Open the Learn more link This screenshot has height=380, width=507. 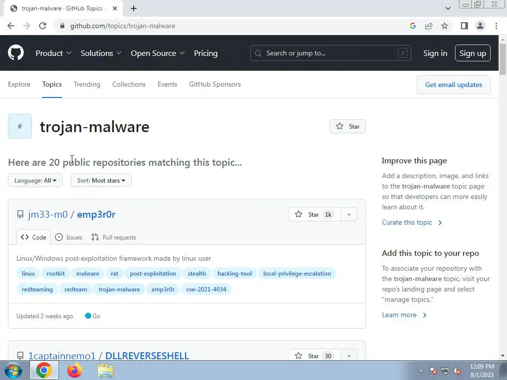(x=404, y=315)
